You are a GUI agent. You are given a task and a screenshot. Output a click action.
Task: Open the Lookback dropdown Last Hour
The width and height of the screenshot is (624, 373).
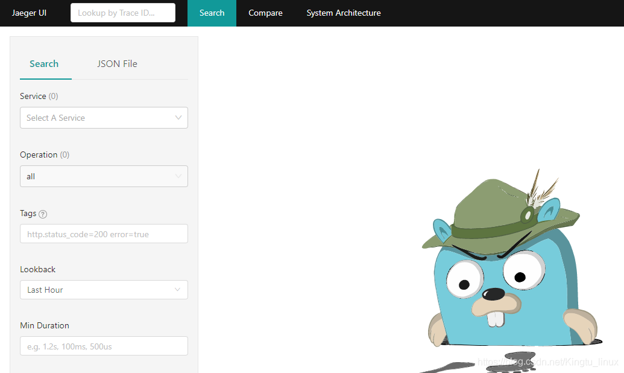tap(104, 290)
